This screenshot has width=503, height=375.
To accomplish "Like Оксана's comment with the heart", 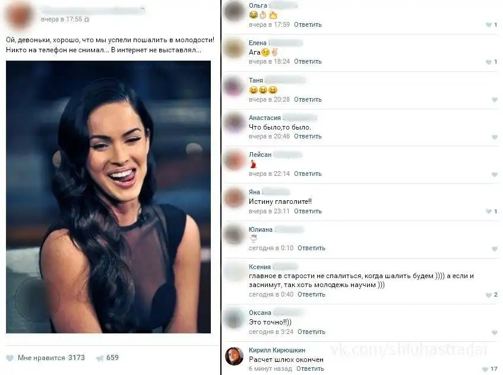I will tap(494, 332).
